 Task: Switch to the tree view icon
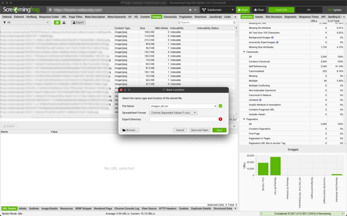click(64, 23)
